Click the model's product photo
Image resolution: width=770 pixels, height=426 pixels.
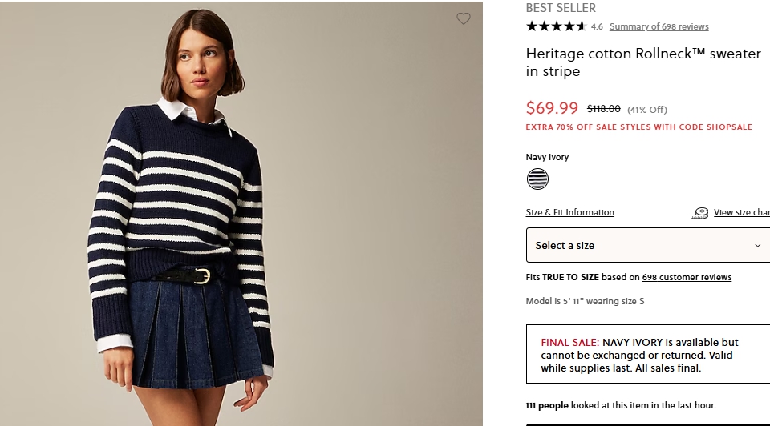pos(241,214)
